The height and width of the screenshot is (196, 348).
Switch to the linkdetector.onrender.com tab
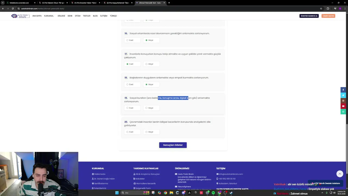(x=21, y=3)
